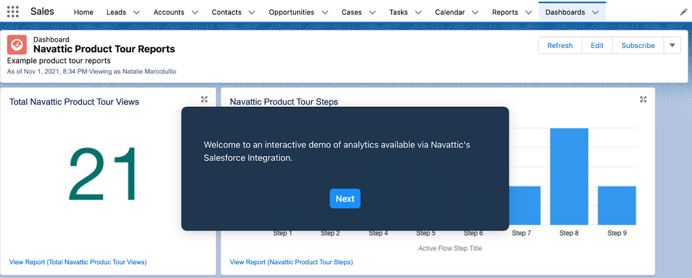Viewport: 692px width, 278px height.
Task: Switch to the Leads tab
Action: point(116,12)
